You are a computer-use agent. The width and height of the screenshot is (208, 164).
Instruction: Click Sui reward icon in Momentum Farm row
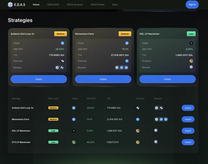[x=166, y=119]
